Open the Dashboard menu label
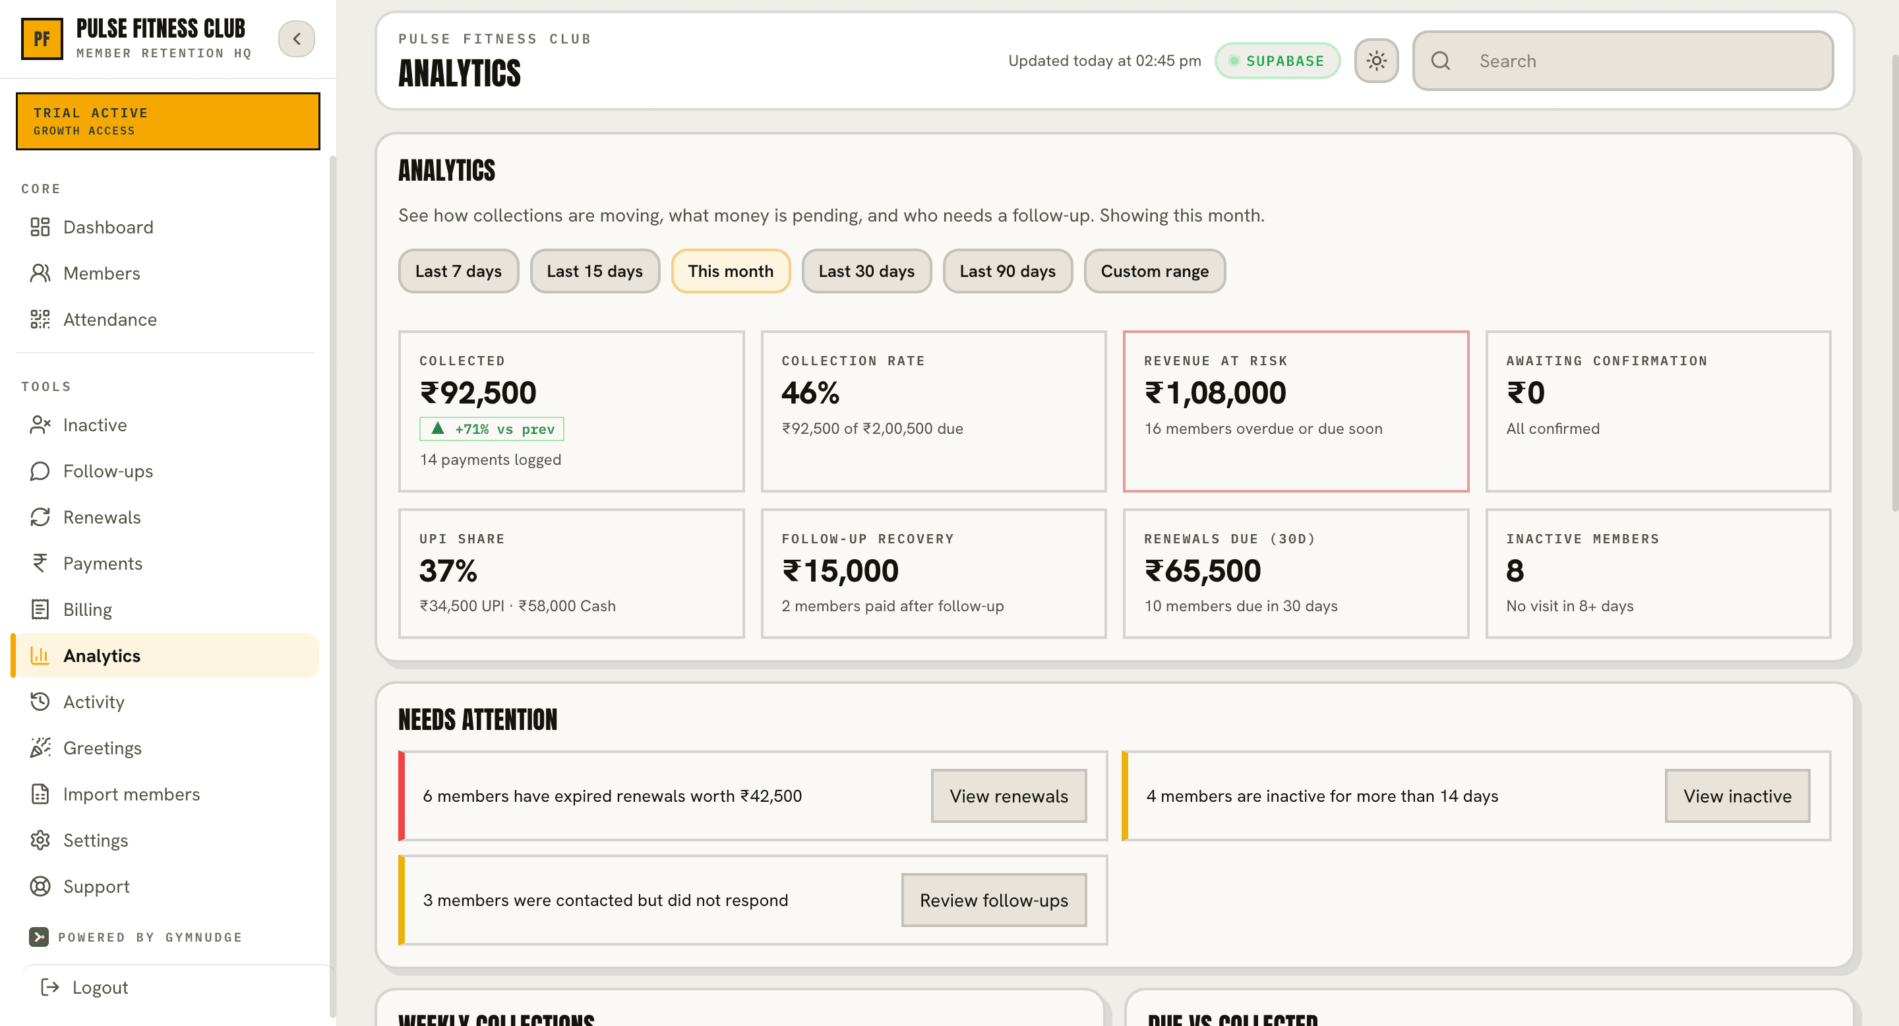The width and height of the screenshot is (1899, 1026). click(x=108, y=227)
